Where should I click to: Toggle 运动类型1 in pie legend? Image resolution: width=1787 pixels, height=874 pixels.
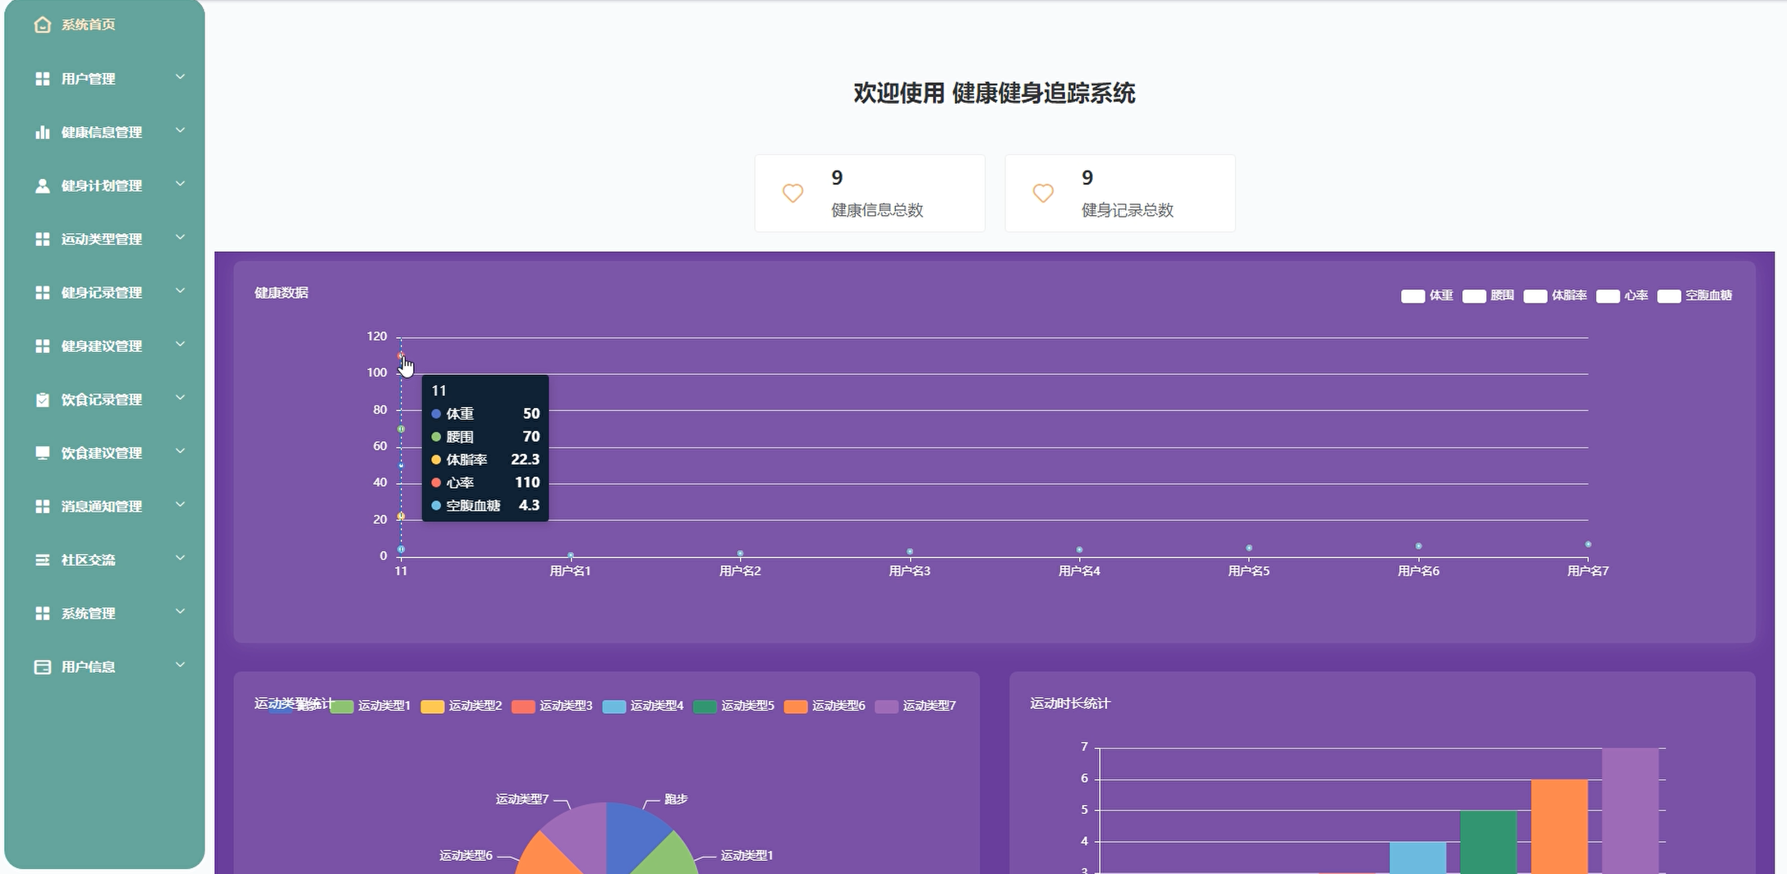pos(370,706)
